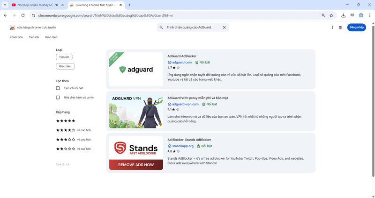Image resolution: width=375 pixels, height=198 pixels.
Task: Open Chrome downloads icon
Action: [x=344, y=15]
